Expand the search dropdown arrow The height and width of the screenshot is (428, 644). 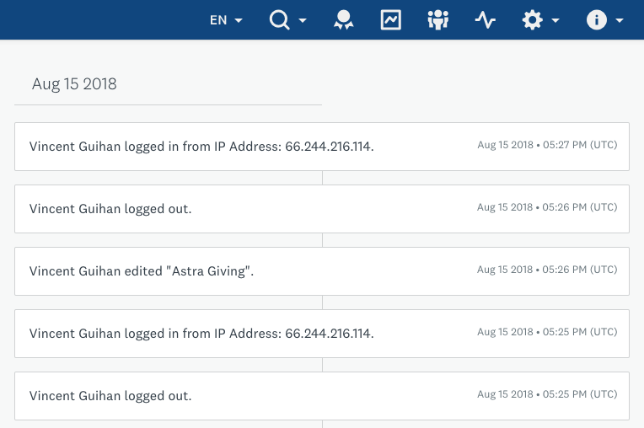(x=303, y=20)
